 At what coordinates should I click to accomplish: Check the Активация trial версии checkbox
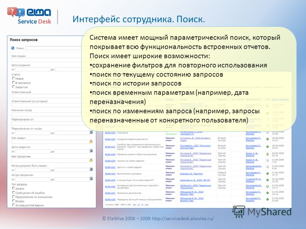point(13,205)
